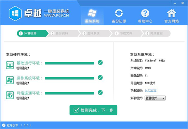
Task: Click the 基础运行环境 monitor icon
Action: click(10, 65)
